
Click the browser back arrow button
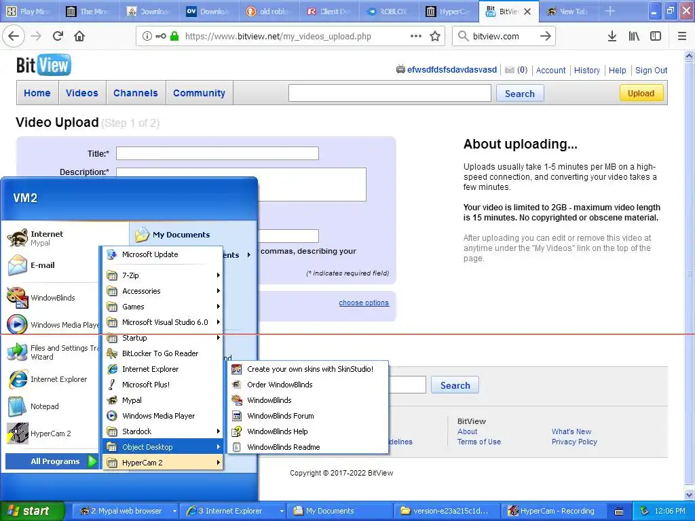[x=14, y=37]
